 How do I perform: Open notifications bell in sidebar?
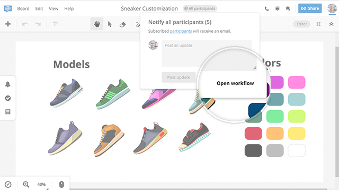(x=8, y=84)
